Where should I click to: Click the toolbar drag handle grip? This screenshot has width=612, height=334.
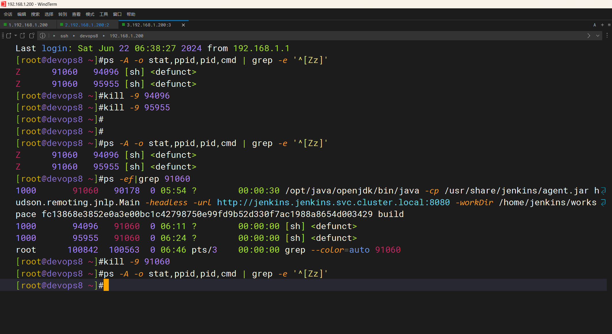point(3,36)
